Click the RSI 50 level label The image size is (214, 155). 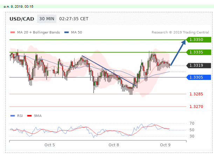pos(192,130)
